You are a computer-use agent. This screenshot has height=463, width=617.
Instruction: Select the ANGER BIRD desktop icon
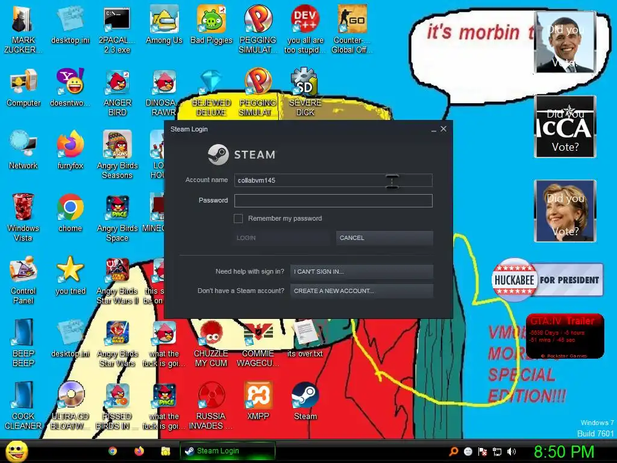[x=117, y=92]
